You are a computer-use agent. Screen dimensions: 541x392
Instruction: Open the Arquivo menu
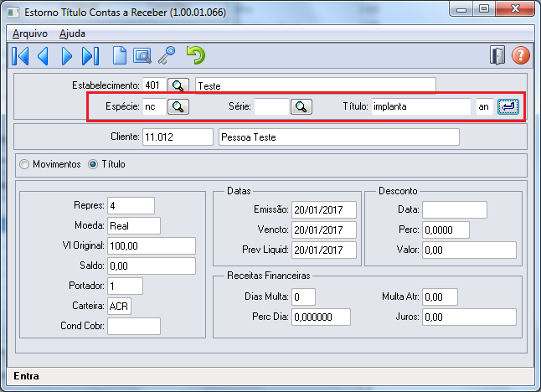30,34
